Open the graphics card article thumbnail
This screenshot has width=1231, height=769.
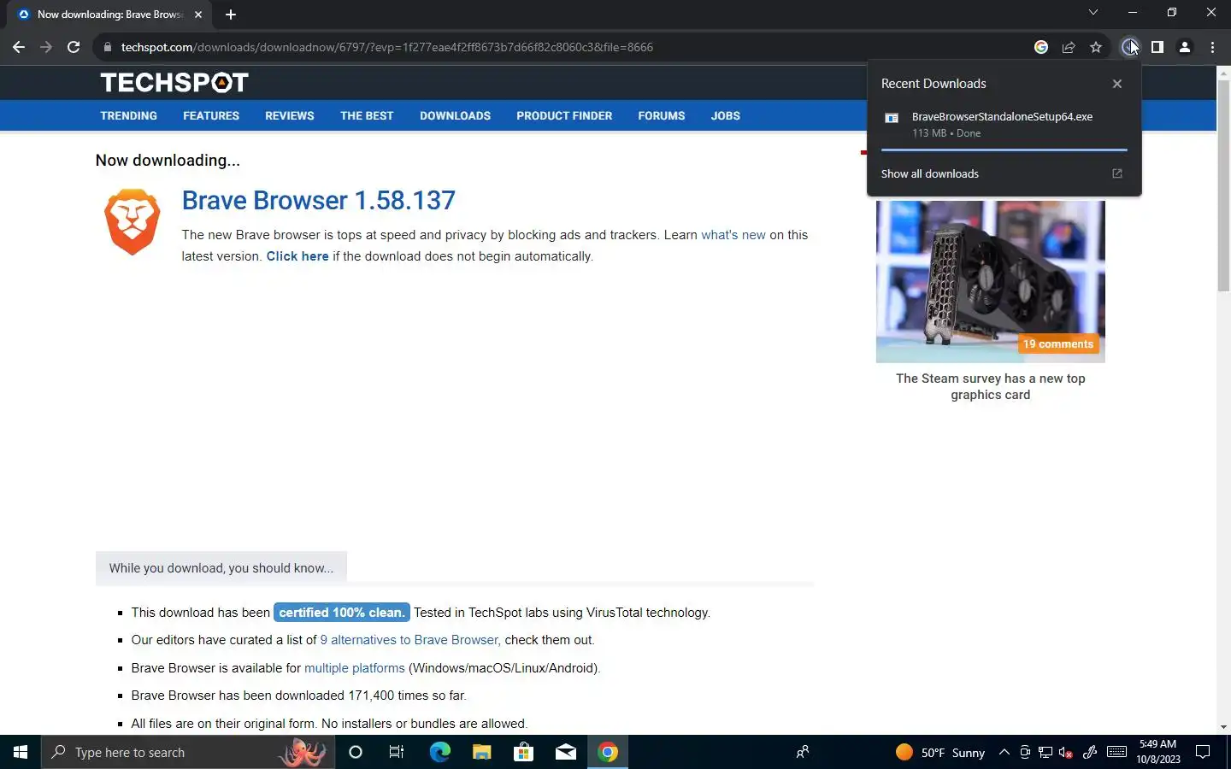[990, 281]
